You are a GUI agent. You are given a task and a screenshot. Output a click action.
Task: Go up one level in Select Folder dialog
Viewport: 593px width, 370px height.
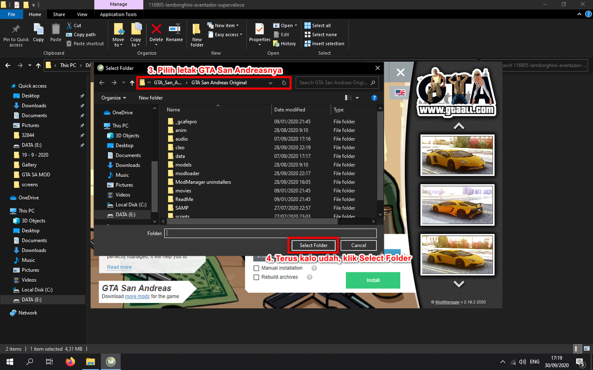tap(132, 83)
